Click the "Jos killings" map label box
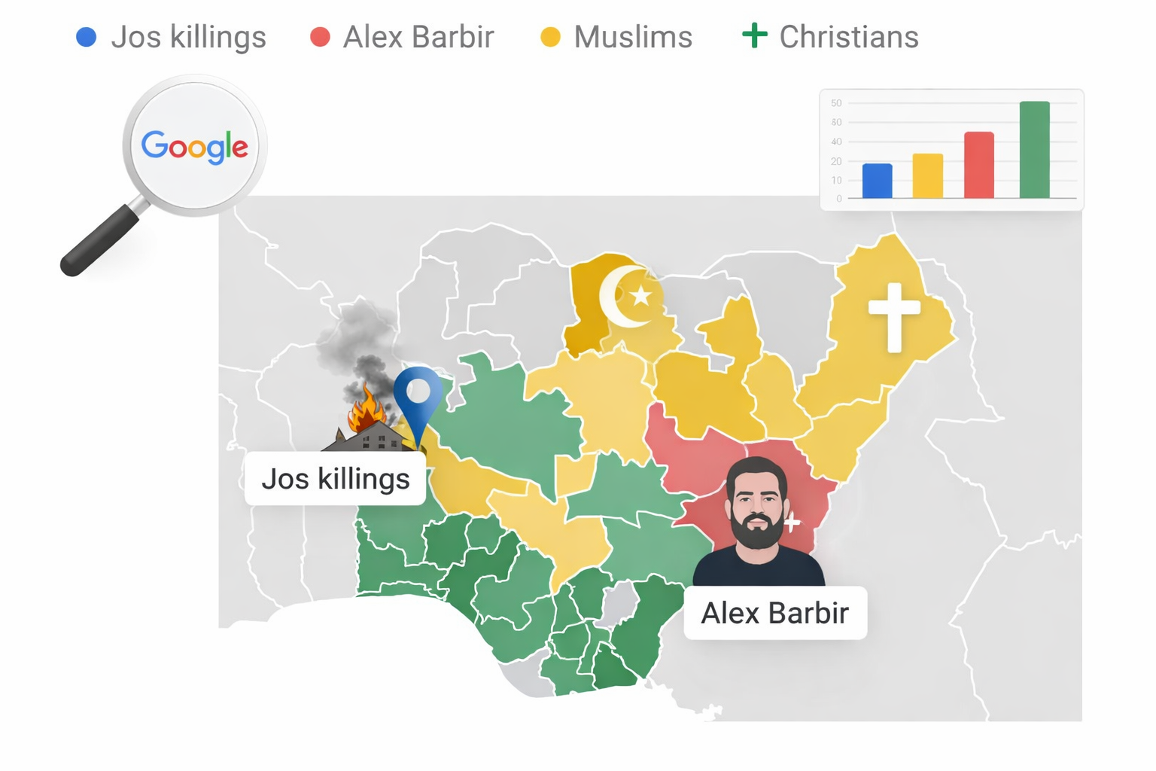 point(335,479)
